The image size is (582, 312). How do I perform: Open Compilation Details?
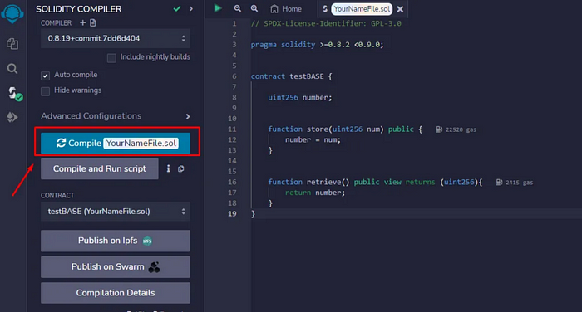[116, 293]
